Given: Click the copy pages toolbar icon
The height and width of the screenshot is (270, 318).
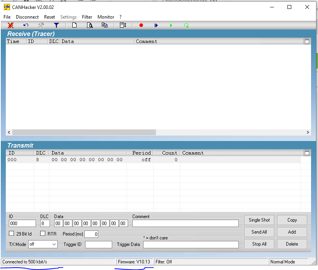Looking at the screenshot, I should click(104, 25).
